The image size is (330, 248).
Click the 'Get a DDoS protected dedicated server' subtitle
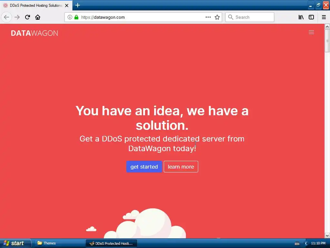tap(162, 144)
